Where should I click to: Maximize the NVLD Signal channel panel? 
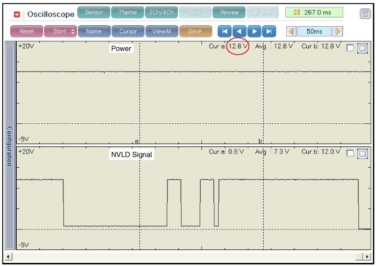tap(363, 153)
